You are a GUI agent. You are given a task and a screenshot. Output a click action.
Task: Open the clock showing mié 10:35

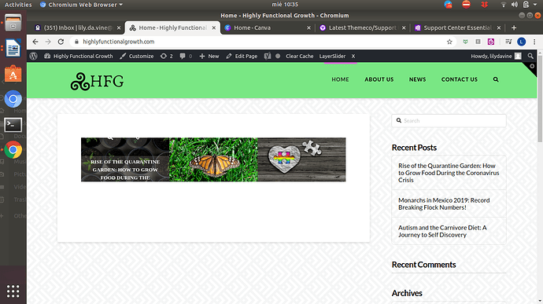tap(285, 5)
